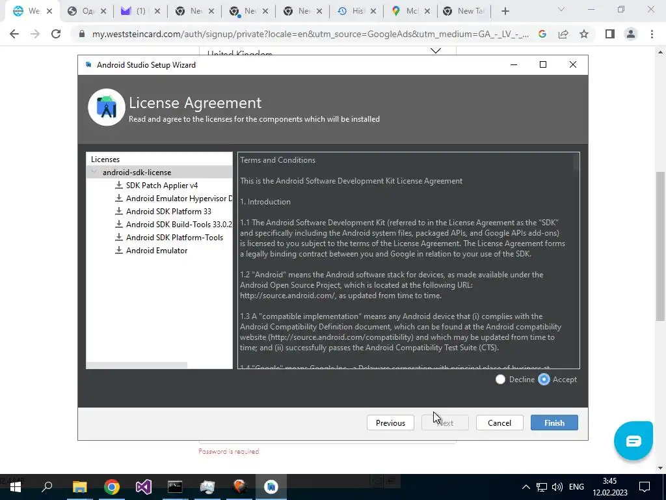Bookmark this page with star icon
The width and height of the screenshot is (666, 500).
584,34
